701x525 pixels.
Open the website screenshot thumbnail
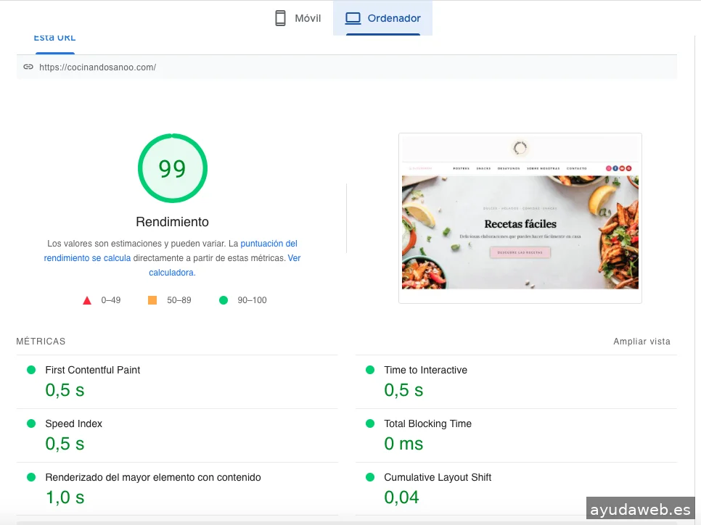coord(520,218)
